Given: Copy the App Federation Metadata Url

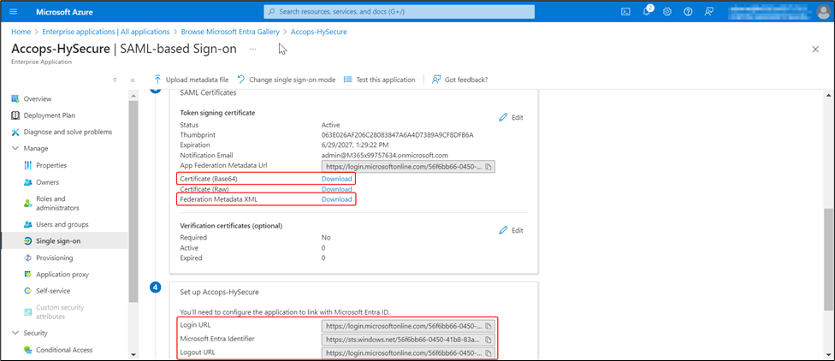Looking at the screenshot, I should (488, 167).
